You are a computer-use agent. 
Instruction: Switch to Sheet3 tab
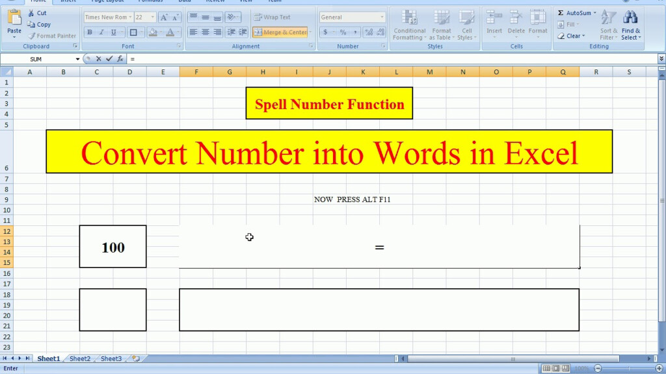coord(111,358)
